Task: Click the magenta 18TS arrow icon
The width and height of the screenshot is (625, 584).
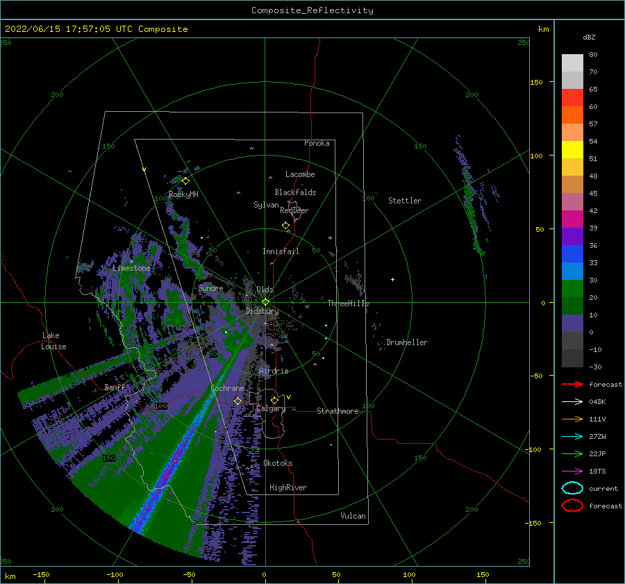Action: pyautogui.click(x=572, y=472)
